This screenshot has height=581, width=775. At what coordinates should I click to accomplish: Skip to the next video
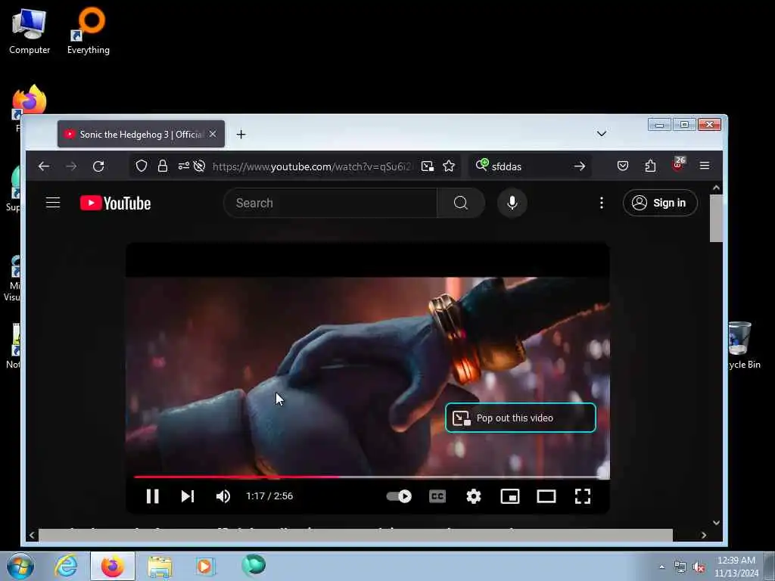188,496
